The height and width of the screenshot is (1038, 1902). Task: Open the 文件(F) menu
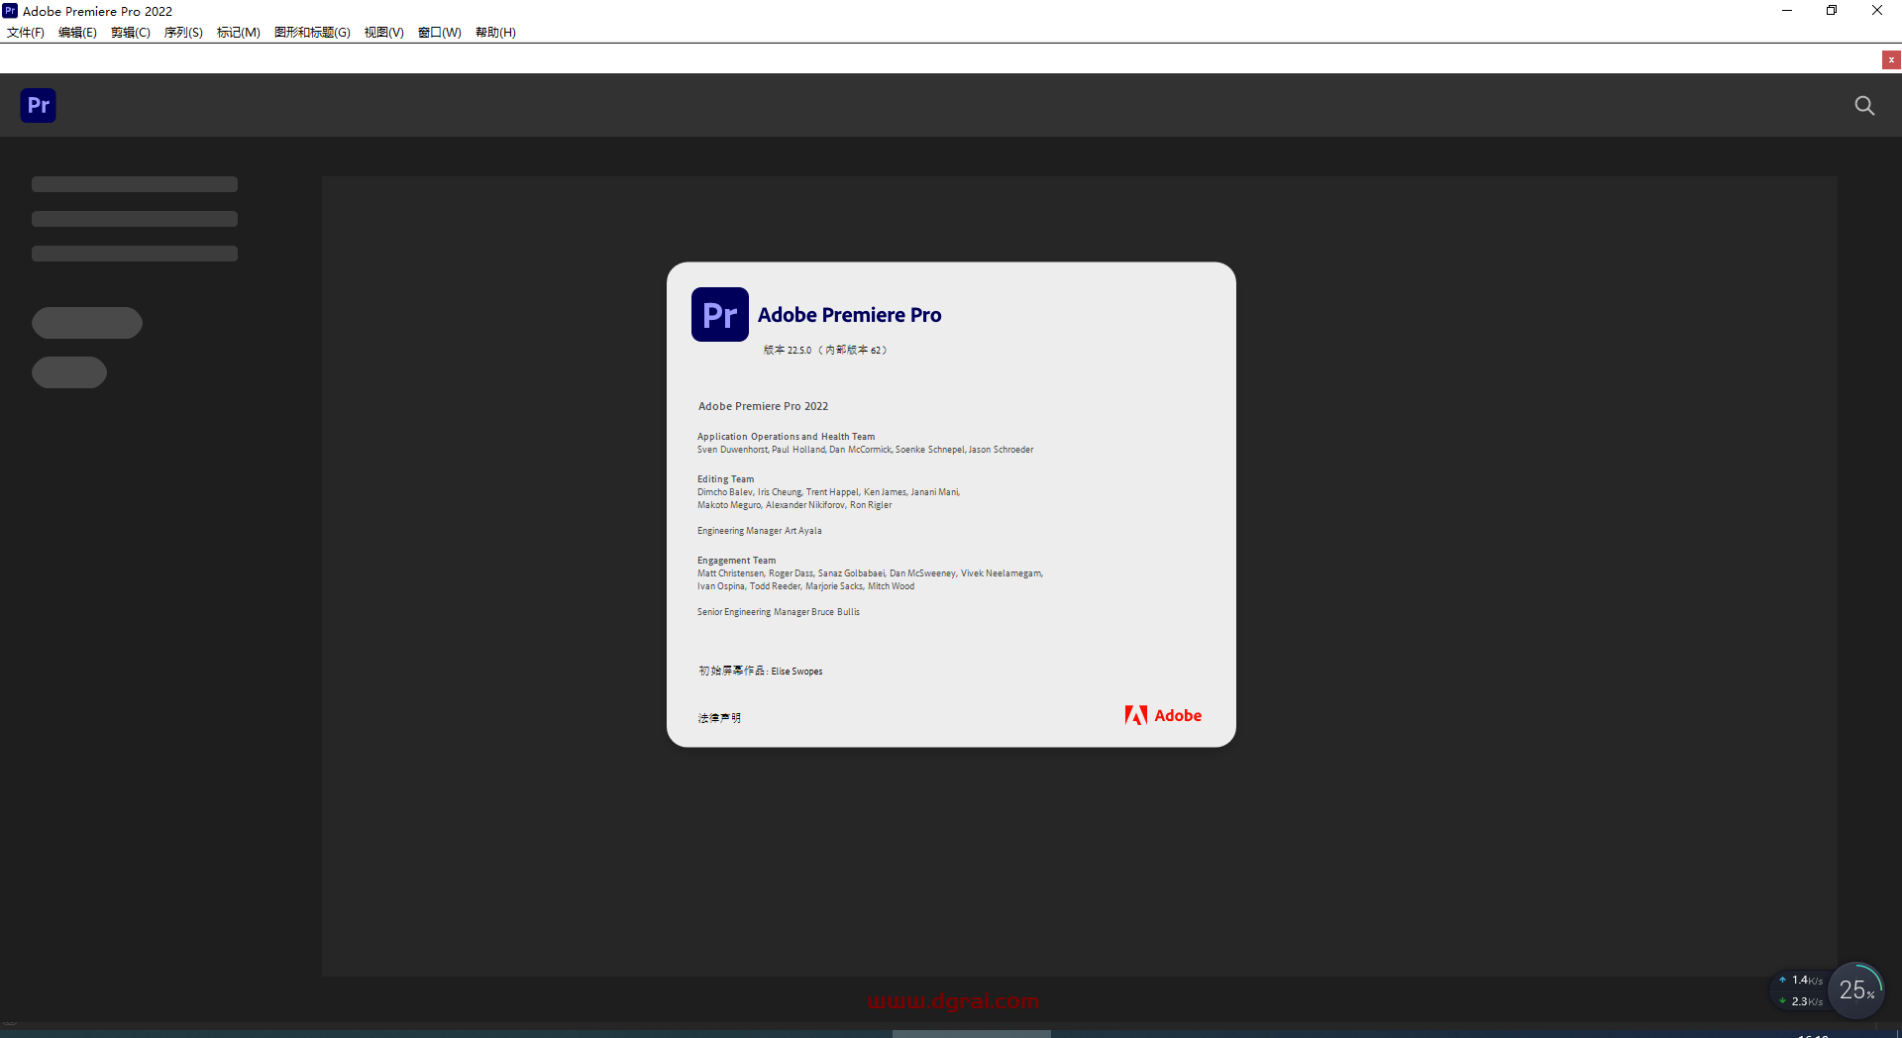coord(26,33)
